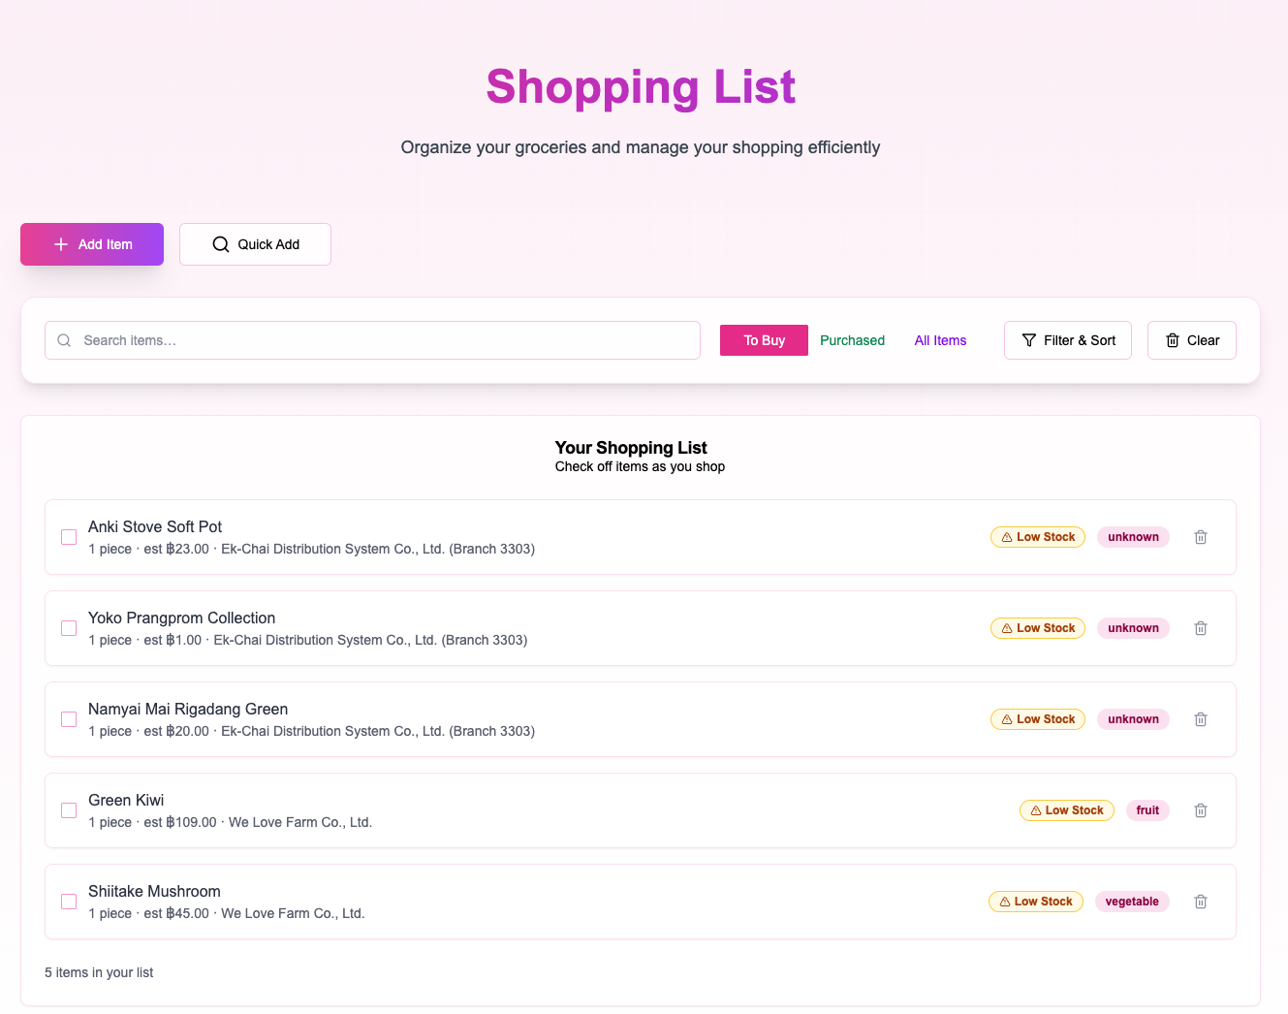The image size is (1288, 1014).
Task: Select the Yoko Prangprom Collection title
Action: (x=181, y=618)
